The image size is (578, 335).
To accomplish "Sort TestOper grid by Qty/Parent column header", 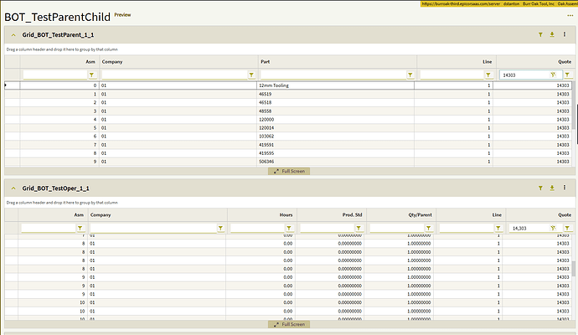I will tap(400, 215).
